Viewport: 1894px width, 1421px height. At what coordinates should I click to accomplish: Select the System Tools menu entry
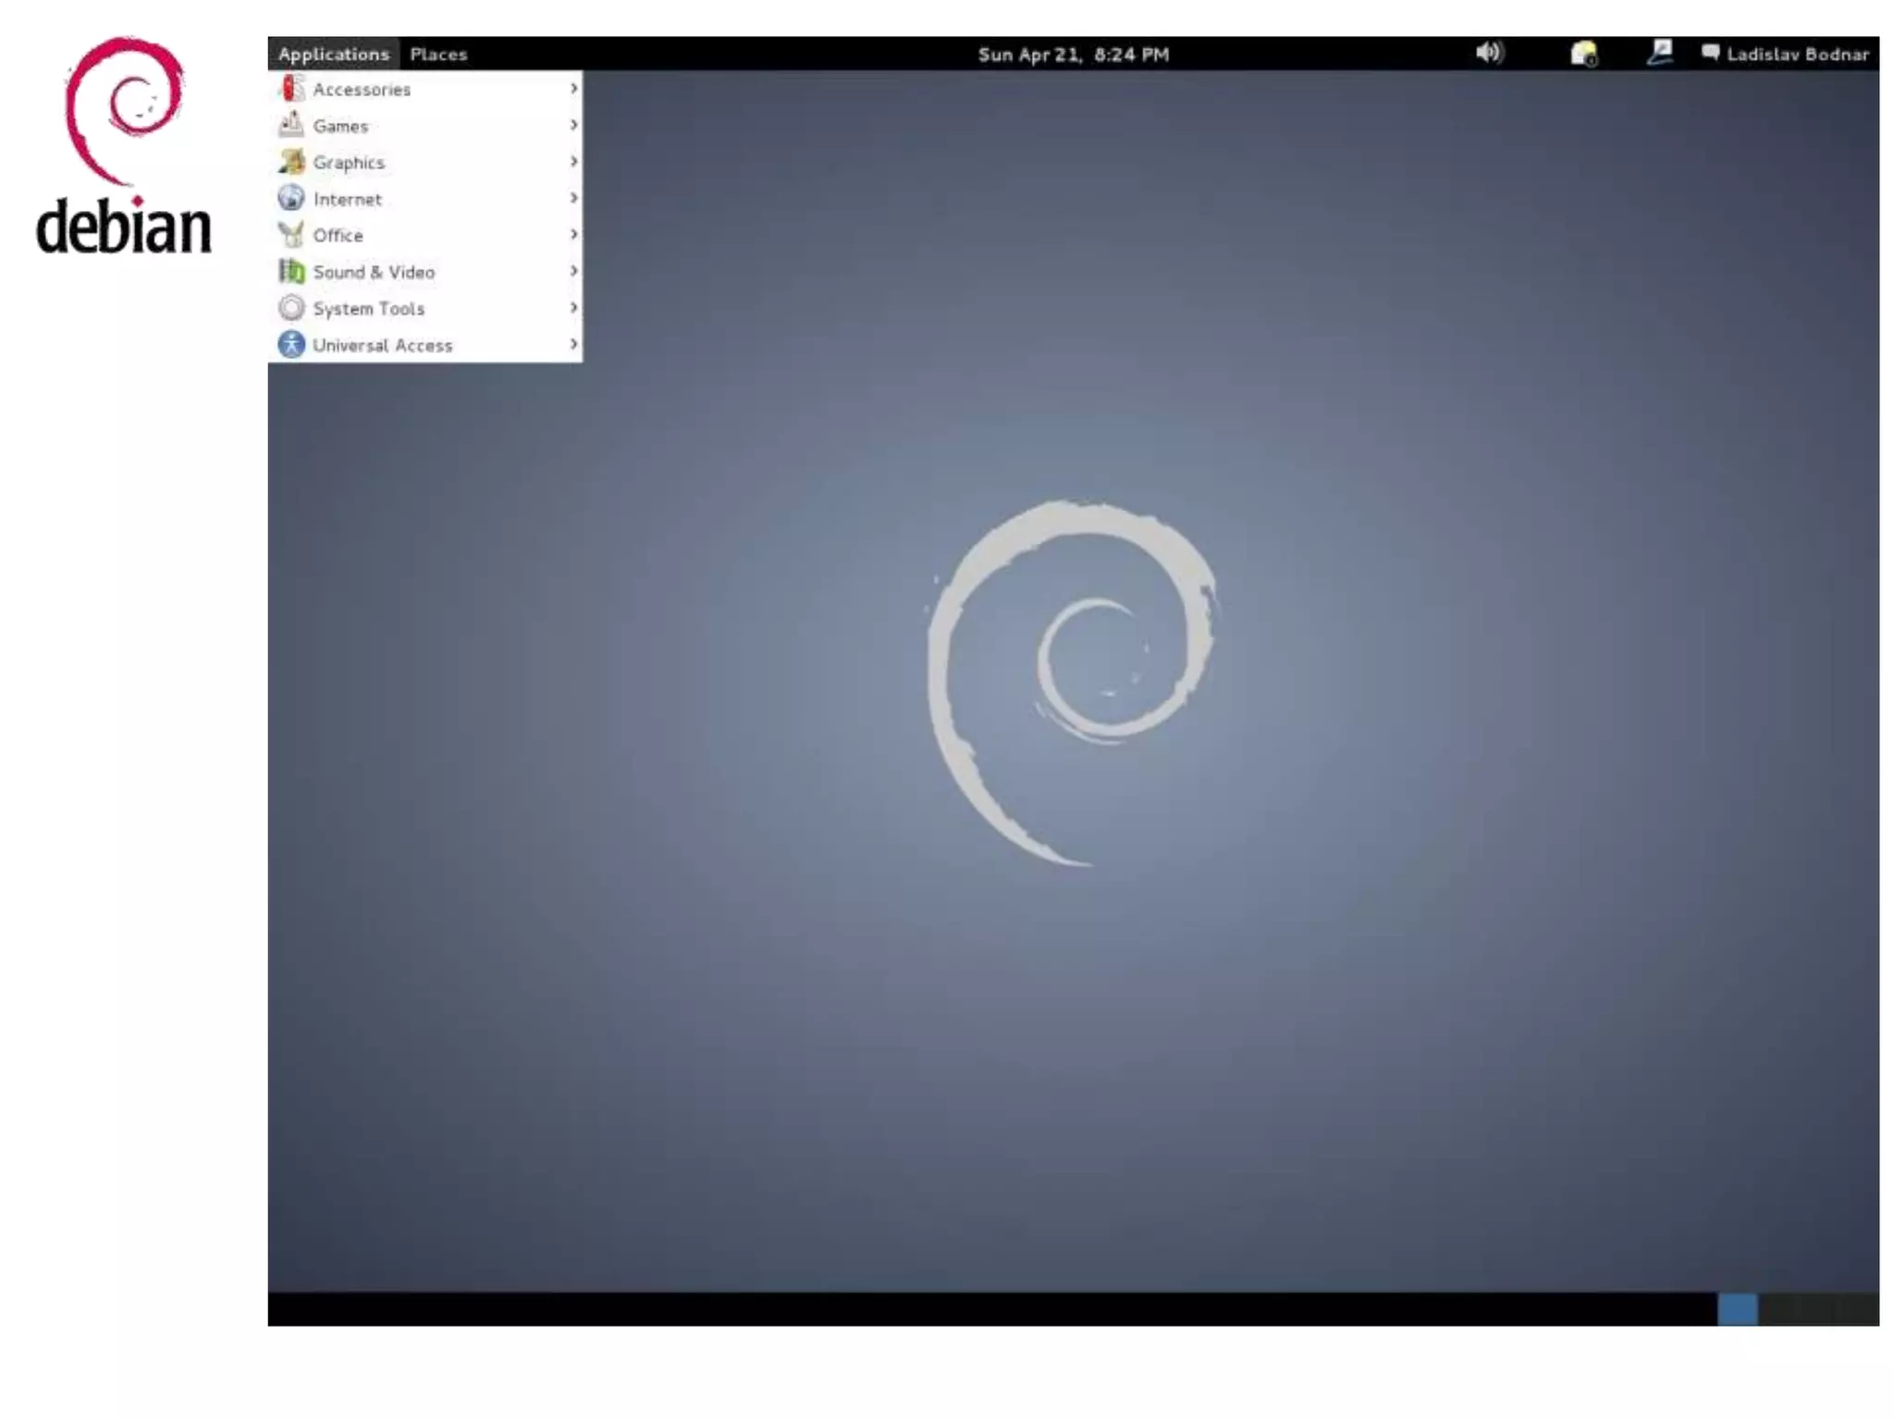[368, 309]
